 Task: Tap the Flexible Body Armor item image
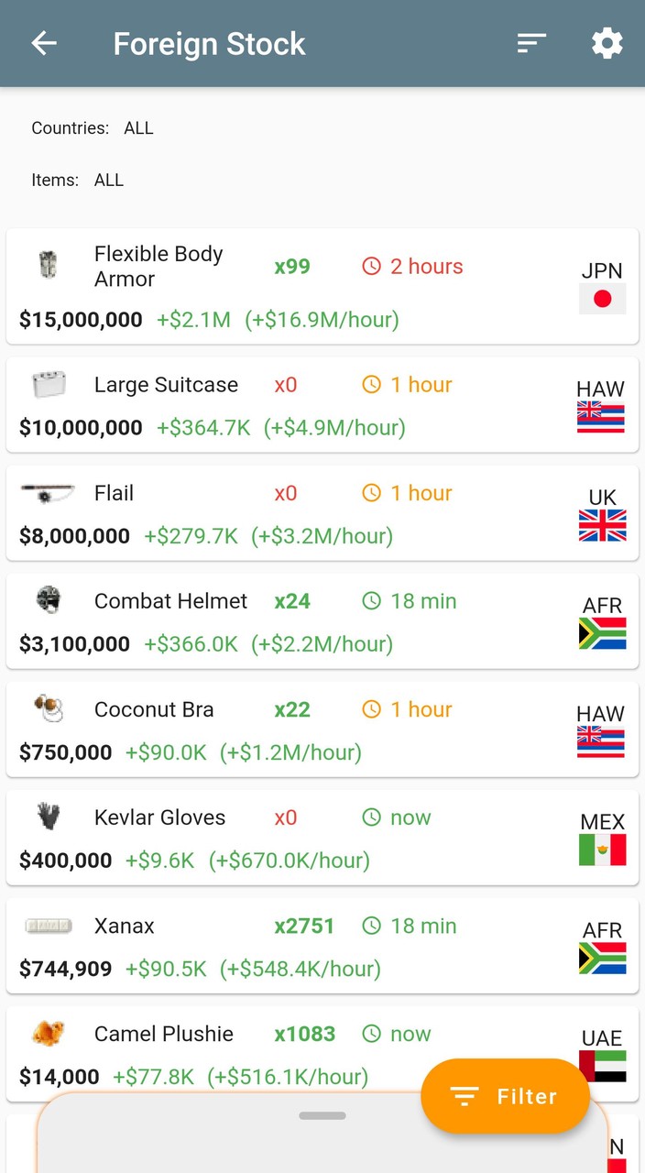[48, 265]
